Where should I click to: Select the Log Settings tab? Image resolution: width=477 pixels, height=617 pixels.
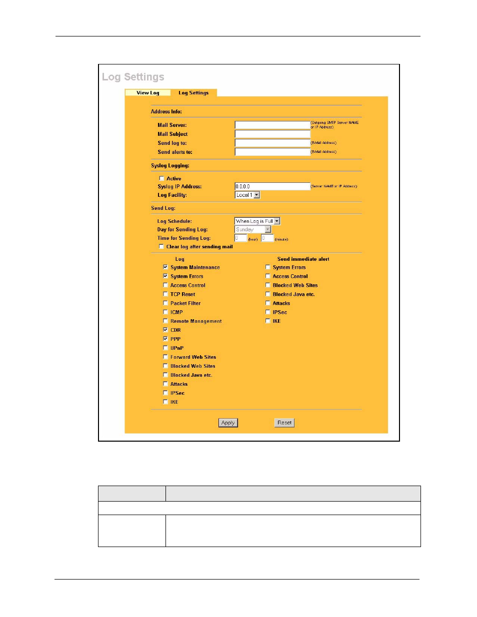(x=193, y=93)
